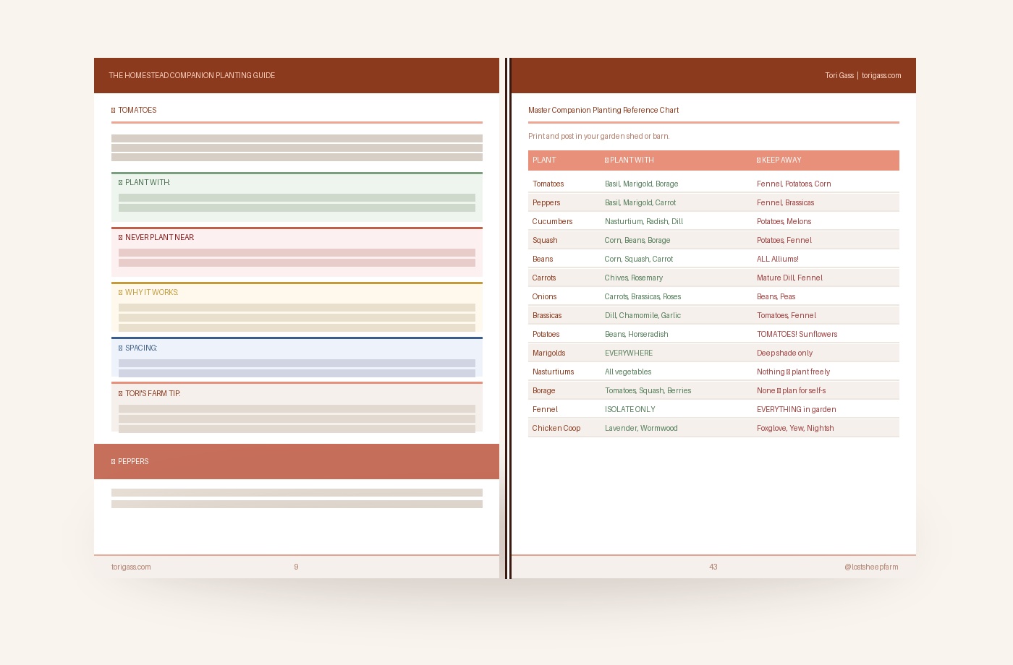
Task: Click the icon in KEEP AWAY column header
Action: click(x=759, y=160)
